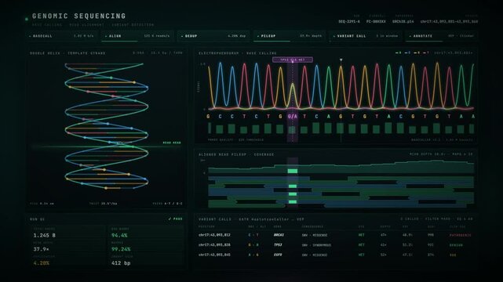Open the chr17:43,093,812 BRCA1 variant row
Screen dimensions: 503x282
pos(335,235)
